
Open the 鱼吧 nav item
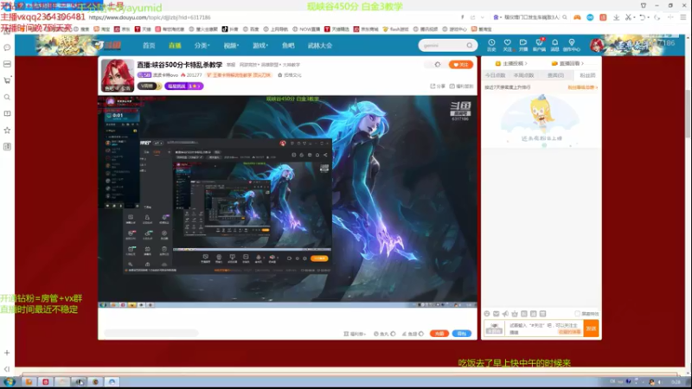(288, 46)
